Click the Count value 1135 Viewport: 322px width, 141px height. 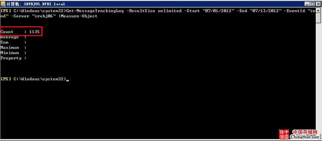(34, 32)
